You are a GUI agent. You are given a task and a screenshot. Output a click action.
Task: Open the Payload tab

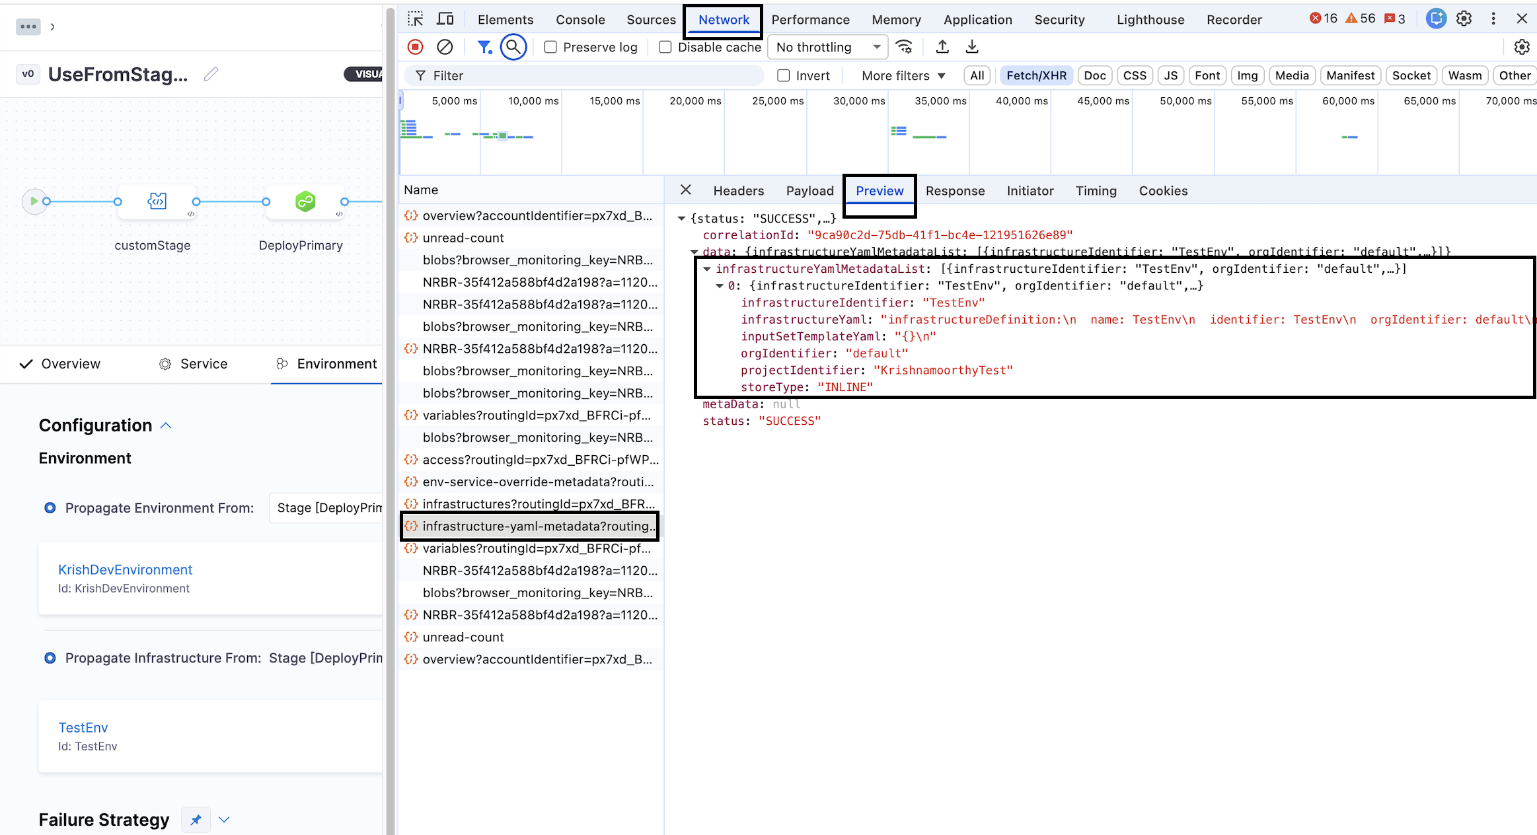(x=809, y=191)
